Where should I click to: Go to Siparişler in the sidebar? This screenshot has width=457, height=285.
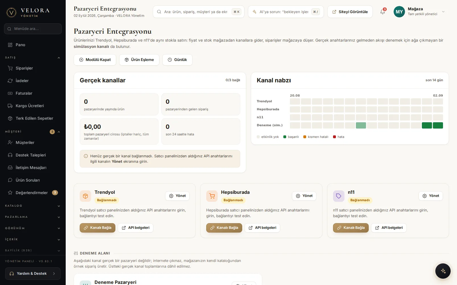tap(33, 68)
